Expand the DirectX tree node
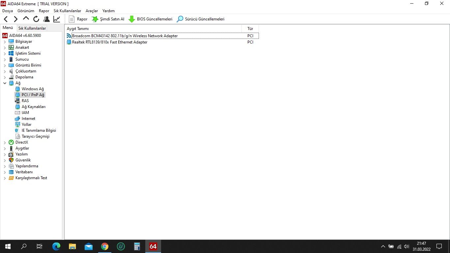The width and height of the screenshot is (450, 253). tap(5, 143)
